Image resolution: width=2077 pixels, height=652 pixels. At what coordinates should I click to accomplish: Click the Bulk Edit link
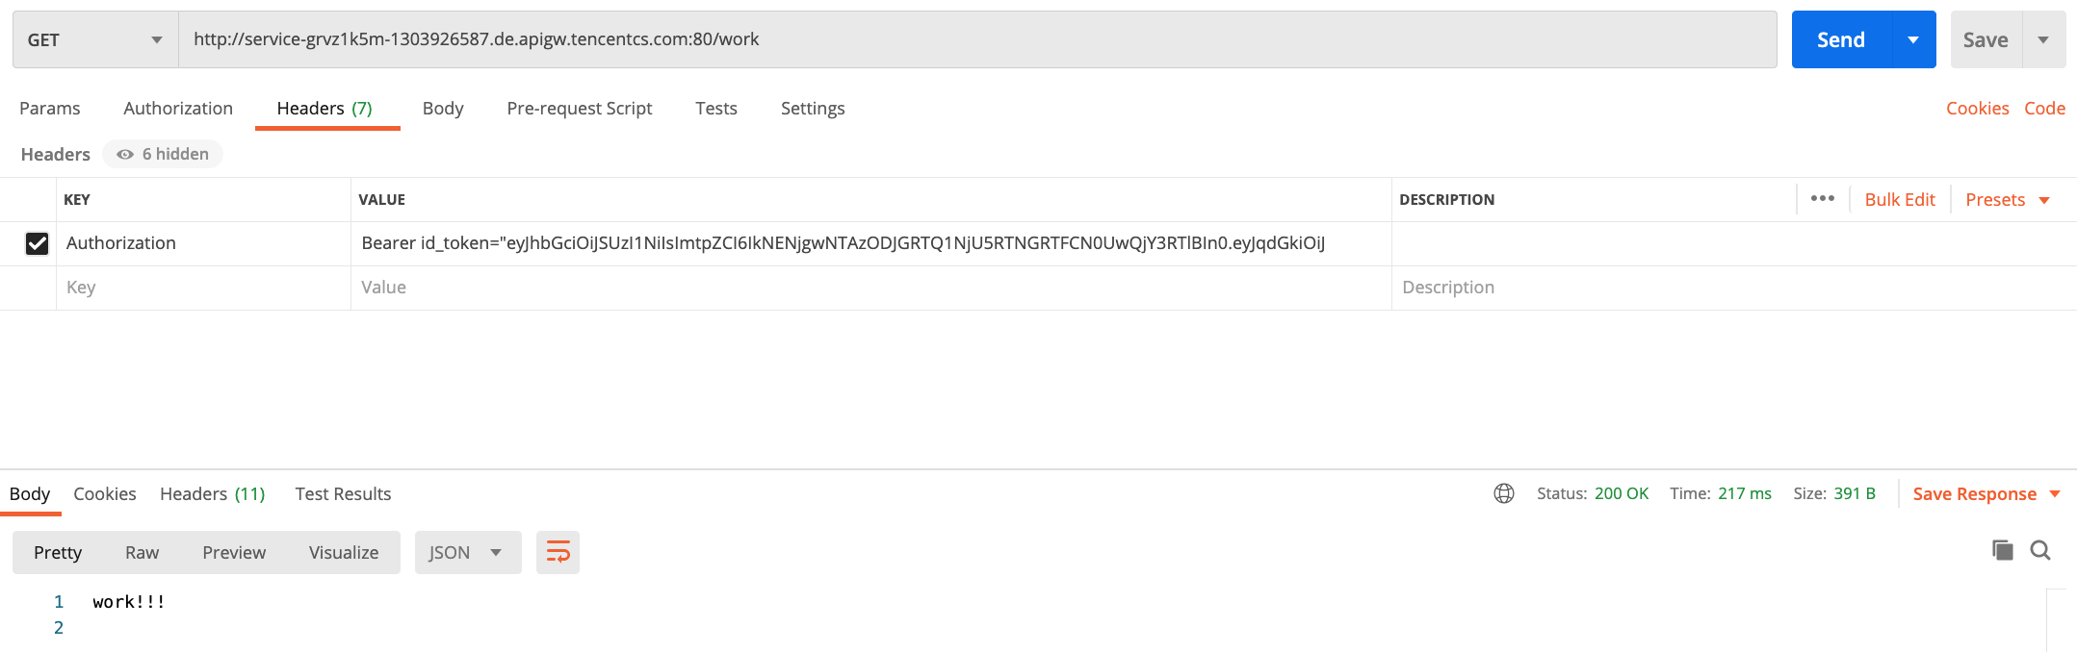pos(1899,199)
